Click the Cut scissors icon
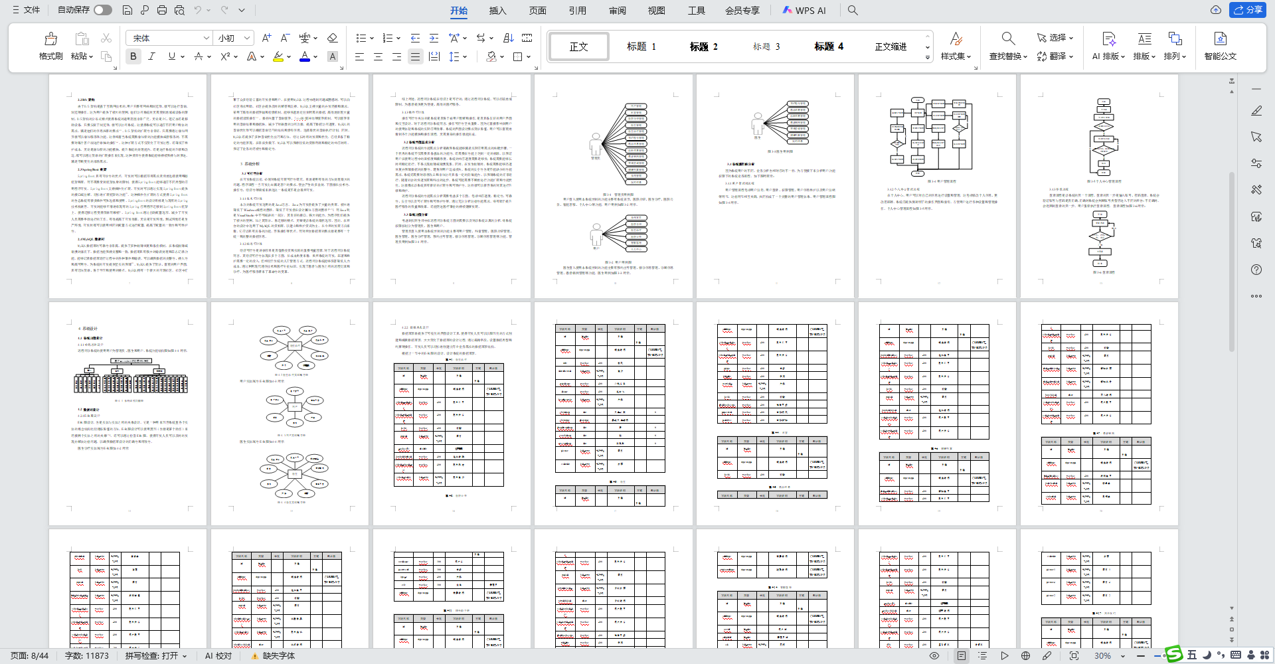Screen dimensions: 1275x664 [x=106, y=38]
